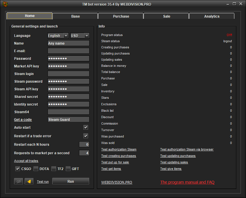Click the bell notification icon button
Screen dimensions: 246x198
pyautogui.click(x=29, y=182)
